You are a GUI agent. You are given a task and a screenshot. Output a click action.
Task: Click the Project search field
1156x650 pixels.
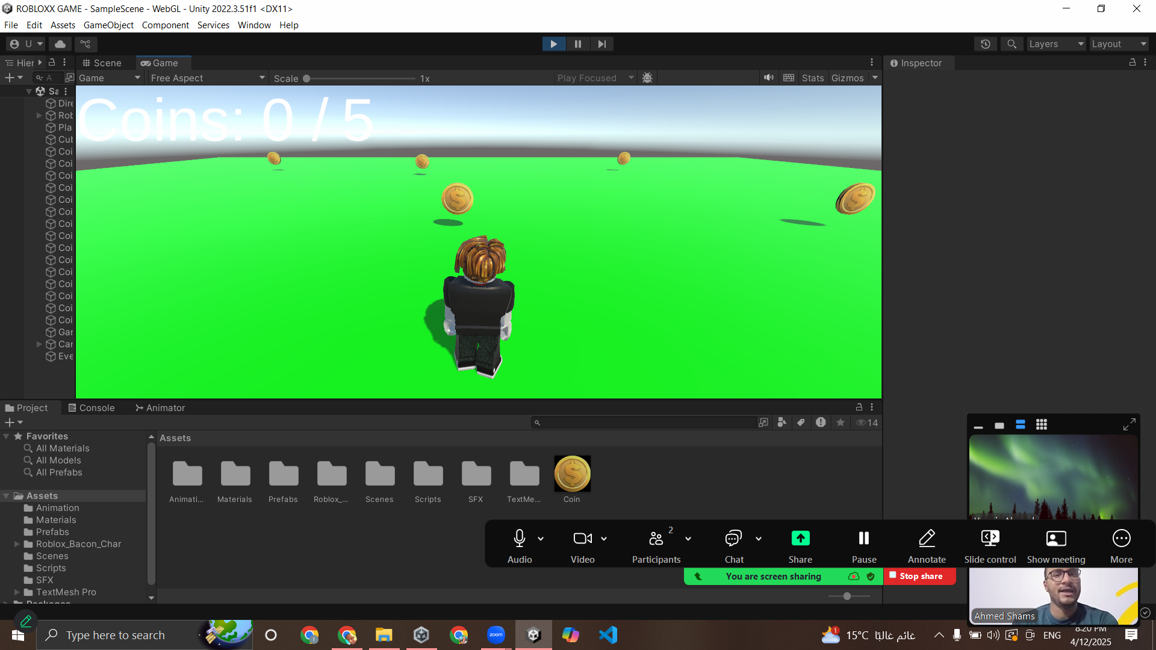644,422
